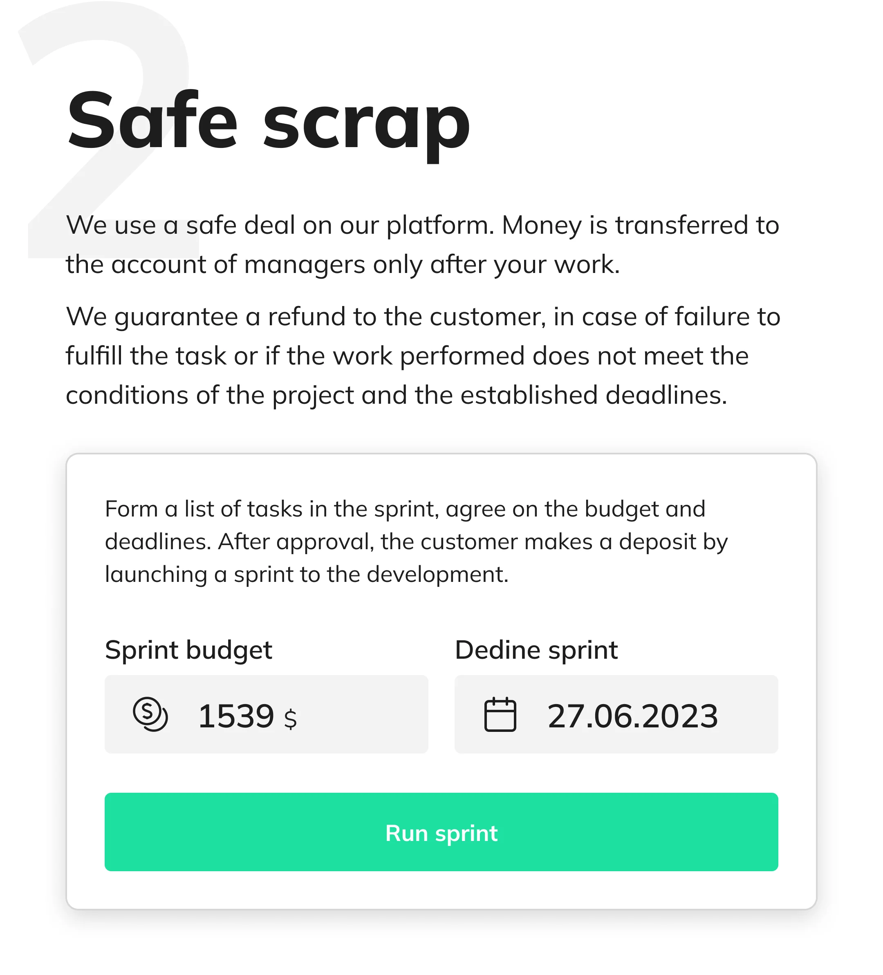
Task: Click the Dedine sprint label
Action: [536, 649]
